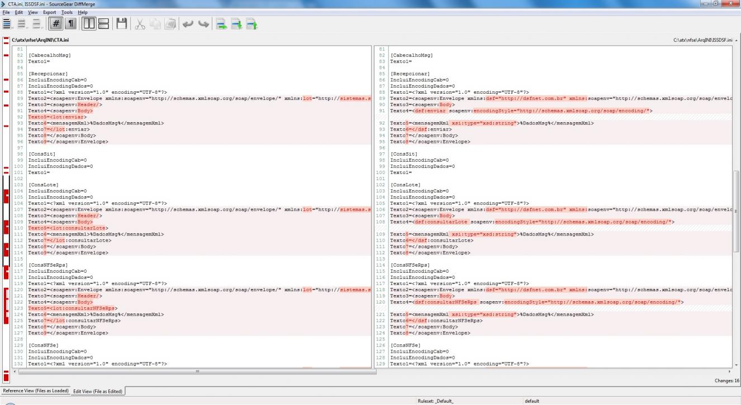Open the Export menu

pyautogui.click(x=49, y=12)
